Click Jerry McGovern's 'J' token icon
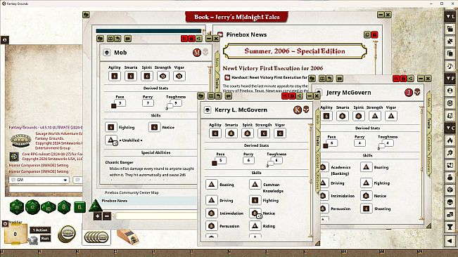This screenshot has height=257, width=458. (x=408, y=93)
